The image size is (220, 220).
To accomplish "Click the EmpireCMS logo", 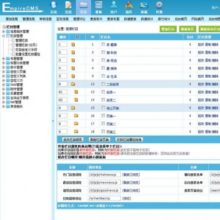I will tap(22, 8).
